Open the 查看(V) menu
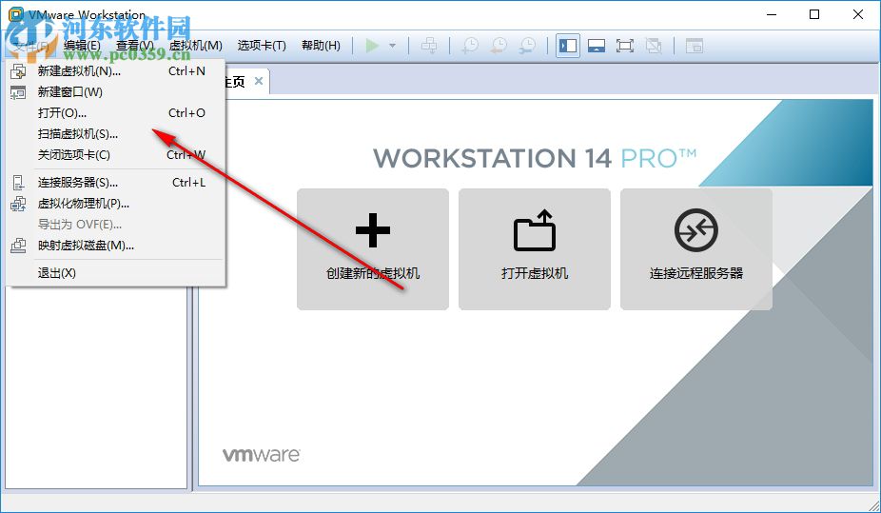This screenshot has width=881, height=513. tap(135, 46)
